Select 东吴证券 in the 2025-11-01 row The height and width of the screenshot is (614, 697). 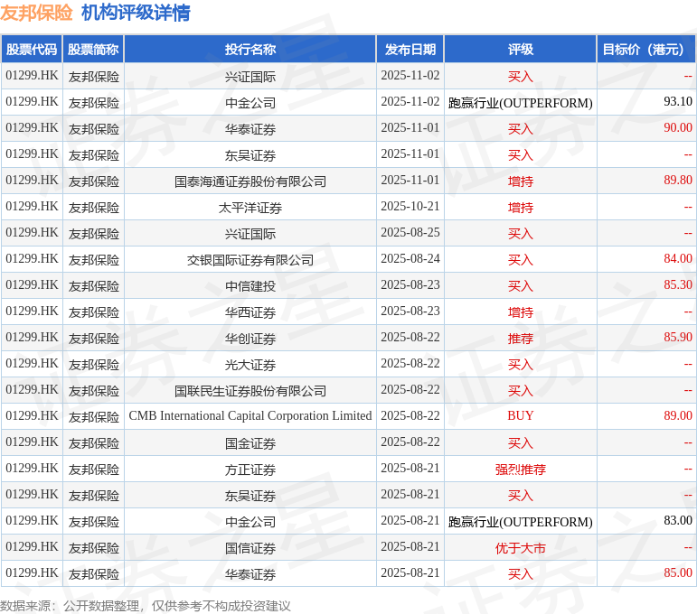(250, 155)
